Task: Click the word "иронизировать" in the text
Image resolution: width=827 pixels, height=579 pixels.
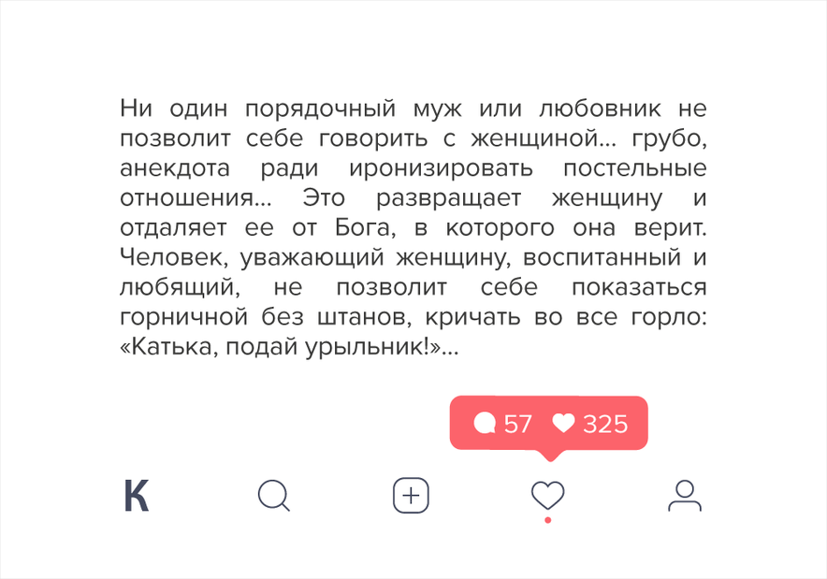Action: (441, 168)
